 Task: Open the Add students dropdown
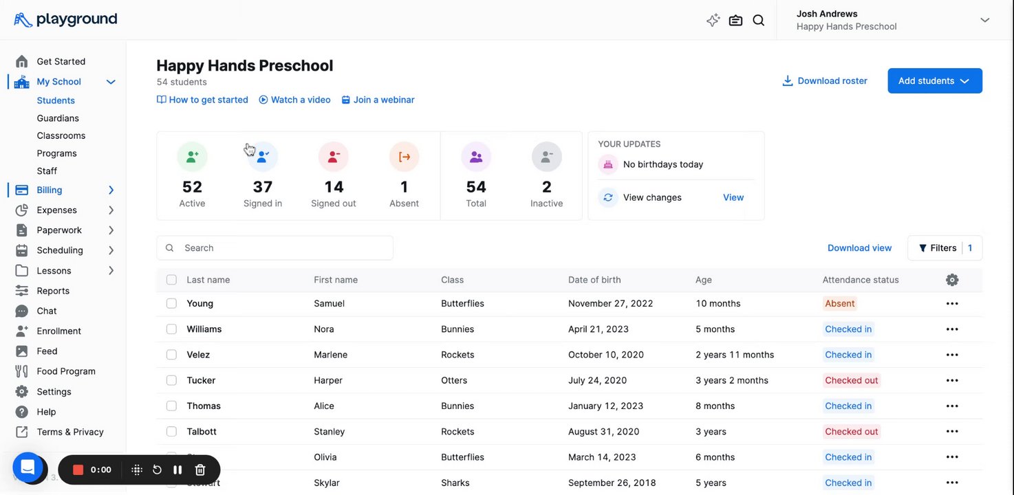tap(934, 81)
